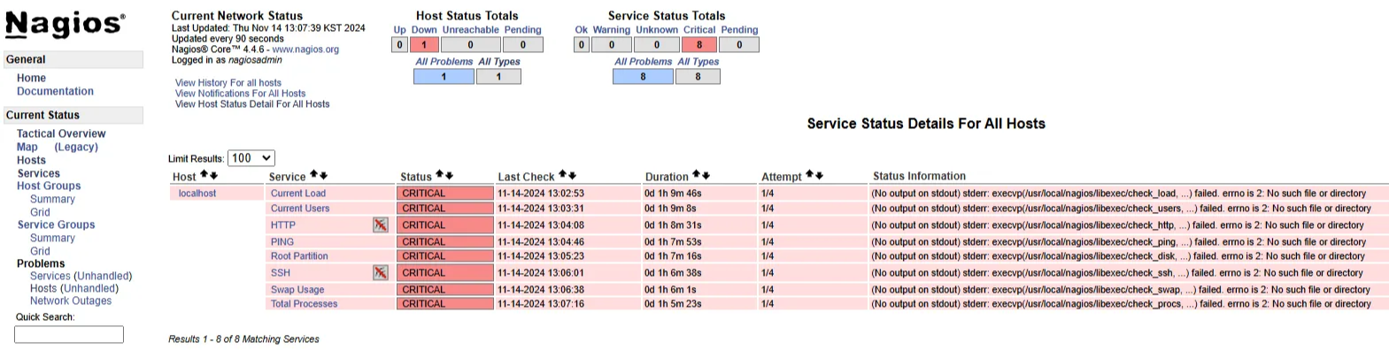Open the Limit Results dropdown
This screenshot has width=1389, height=350.
pyautogui.click(x=251, y=158)
